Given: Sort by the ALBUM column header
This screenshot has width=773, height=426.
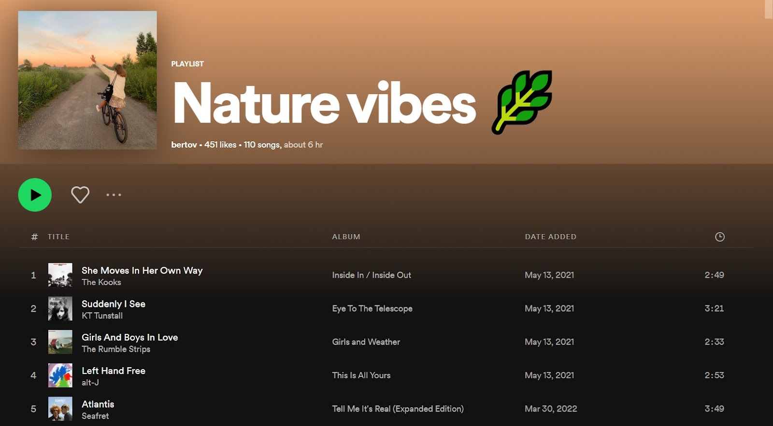Looking at the screenshot, I should pos(346,237).
